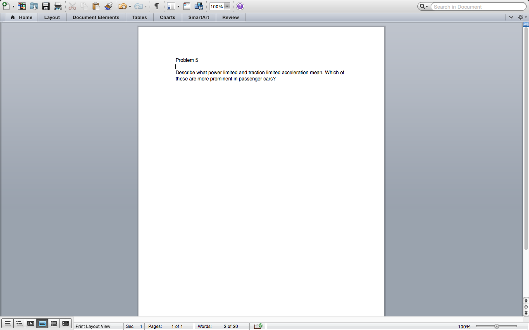
Task: Click the Save floppy disk icon
Action: (46, 6)
